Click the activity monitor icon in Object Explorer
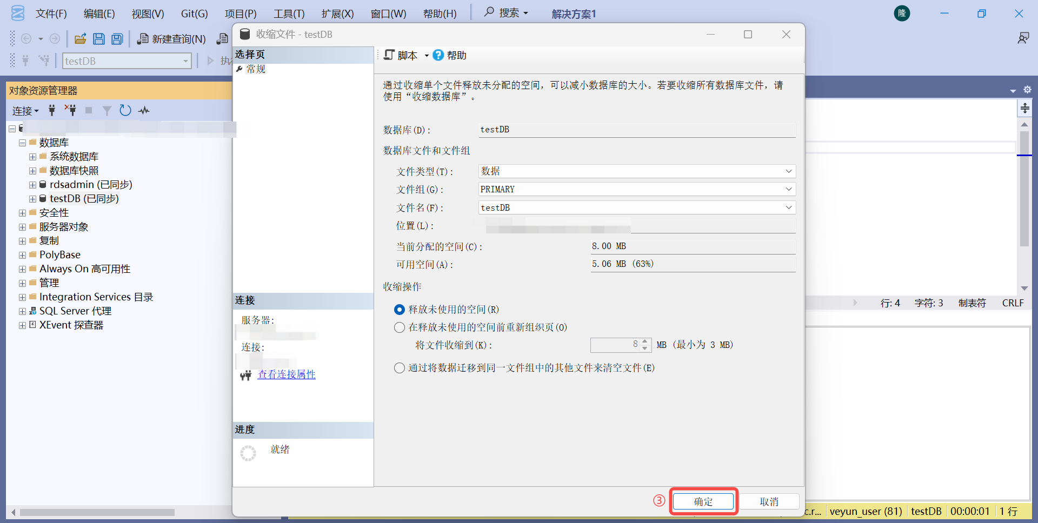Image resolution: width=1038 pixels, height=523 pixels. coord(144,111)
